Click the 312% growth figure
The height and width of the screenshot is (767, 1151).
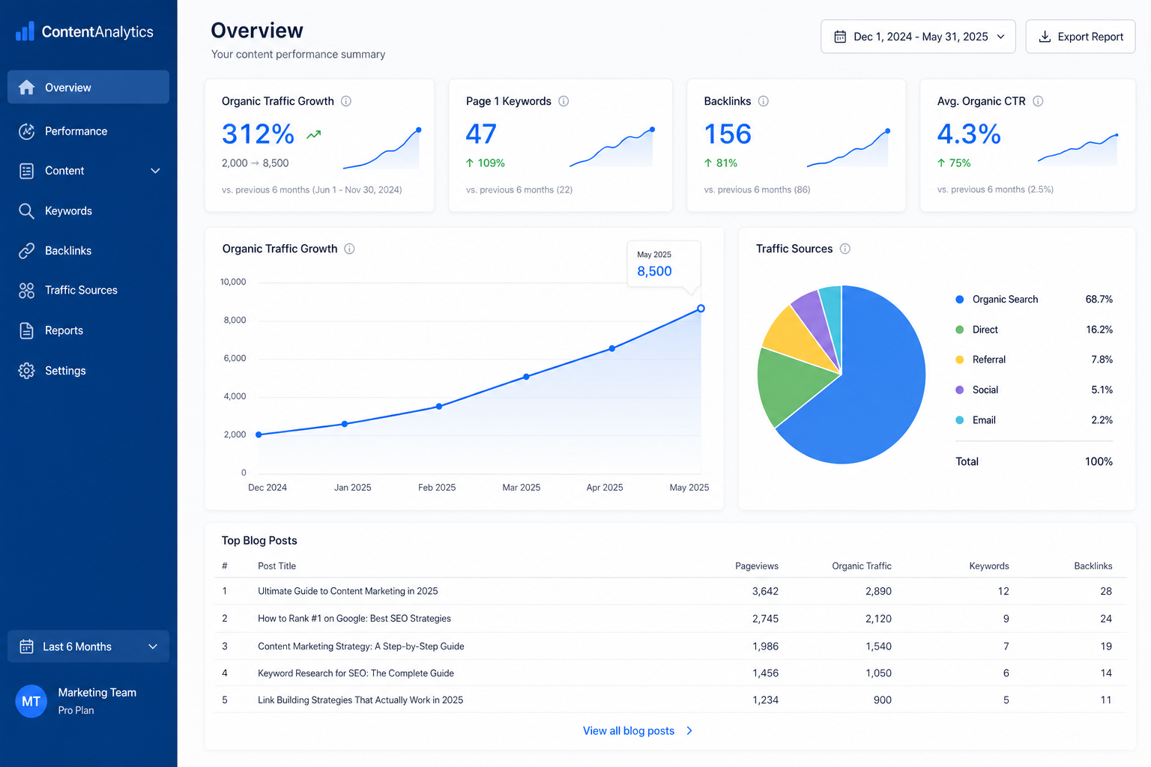click(258, 134)
